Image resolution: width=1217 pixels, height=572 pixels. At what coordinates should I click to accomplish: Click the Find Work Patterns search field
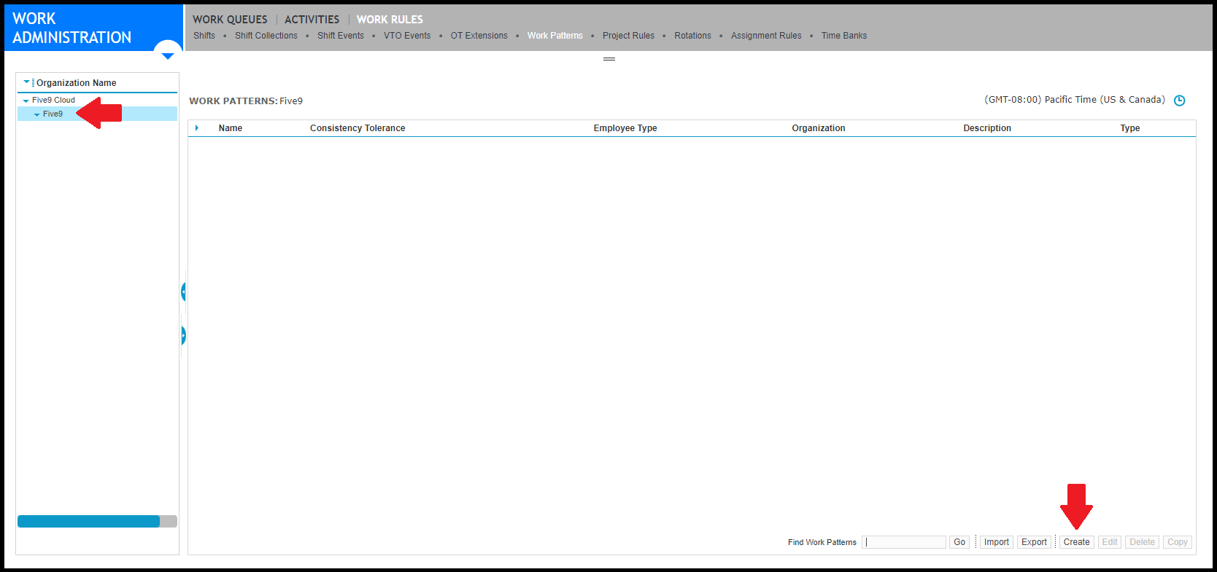tap(904, 542)
